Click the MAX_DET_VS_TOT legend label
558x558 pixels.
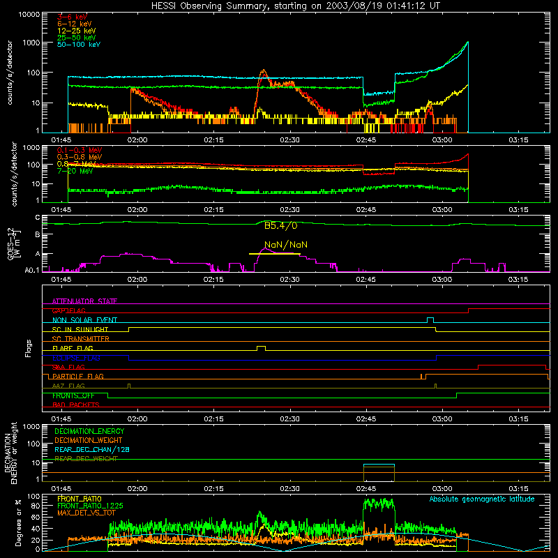86,513
